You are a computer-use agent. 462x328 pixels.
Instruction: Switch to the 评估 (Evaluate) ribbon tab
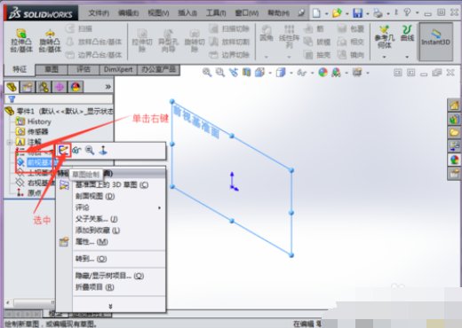coord(84,70)
